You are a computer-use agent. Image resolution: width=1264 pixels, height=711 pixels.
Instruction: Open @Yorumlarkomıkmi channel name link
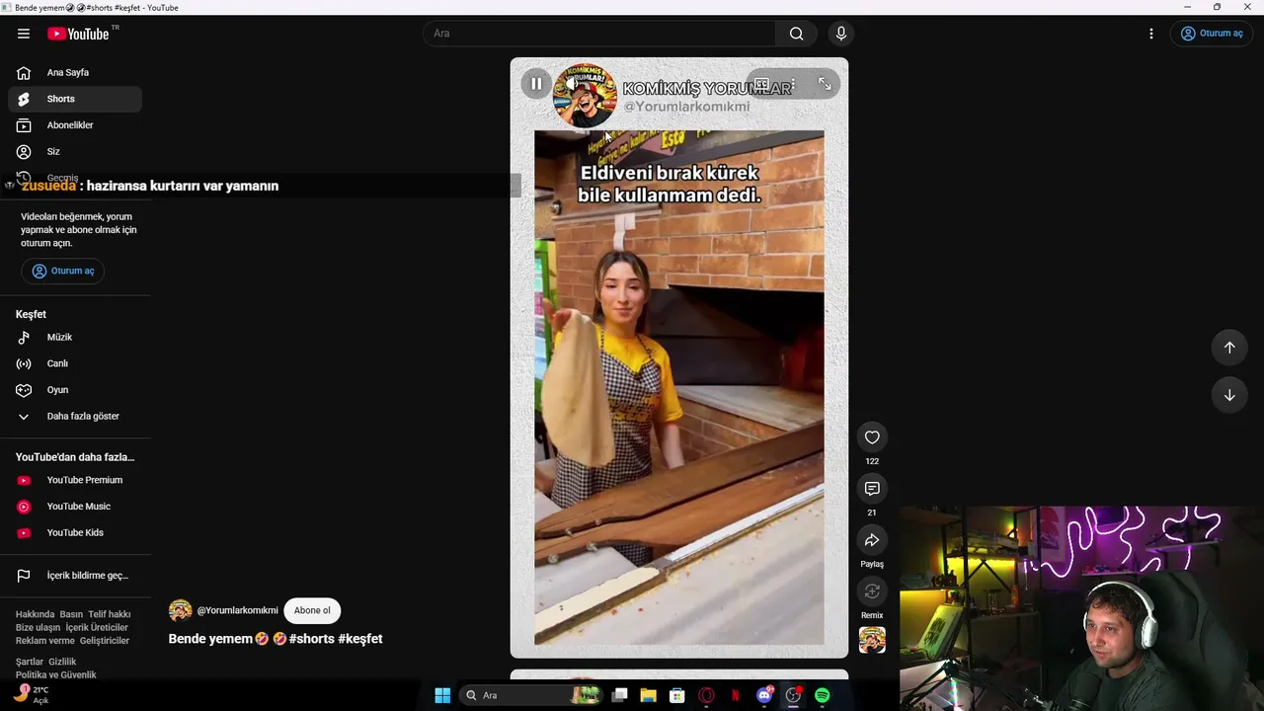(237, 610)
